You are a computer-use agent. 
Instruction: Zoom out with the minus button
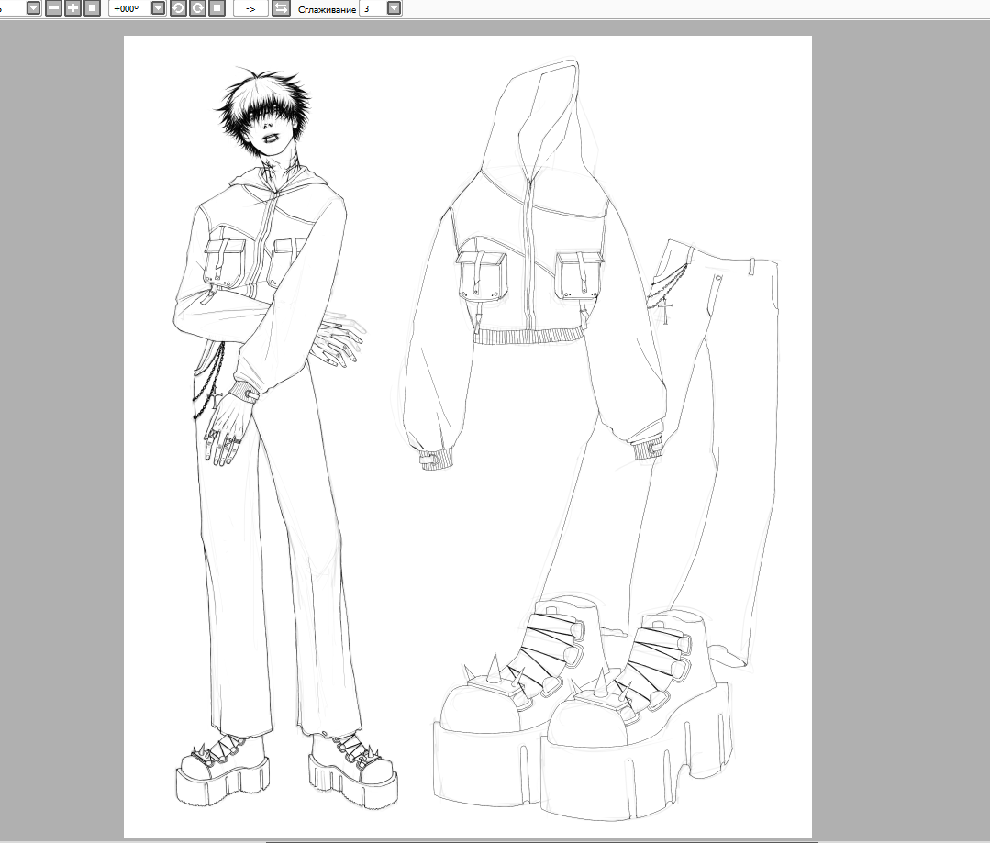tap(53, 8)
